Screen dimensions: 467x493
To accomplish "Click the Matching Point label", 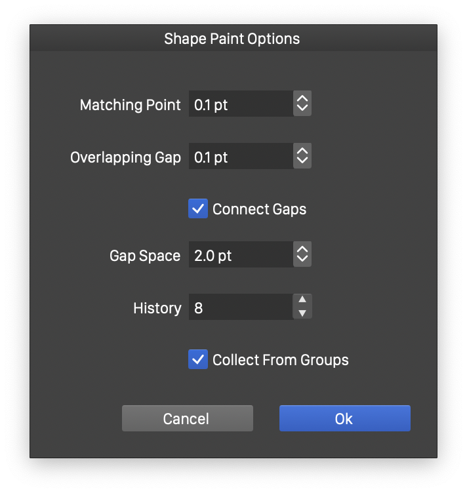I will coord(130,105).
